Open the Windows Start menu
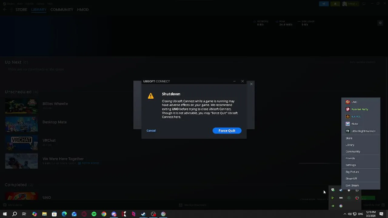The image size is (388, 218). [5, 214]
